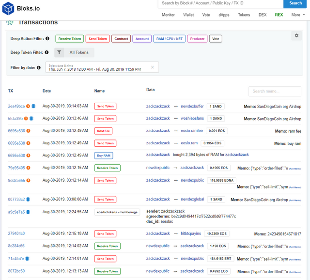This screenshot has width=310, height=280.
Task: Expand Full Memo on row 71a4fa7e
Action: [295, 260]
